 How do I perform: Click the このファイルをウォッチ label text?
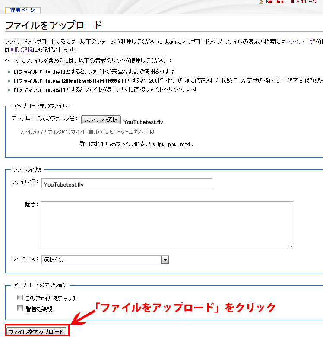(x=51, y=298)
